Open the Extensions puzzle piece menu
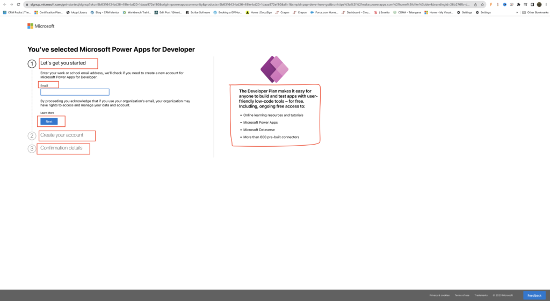The image size is (550, 301). [518, 4]
